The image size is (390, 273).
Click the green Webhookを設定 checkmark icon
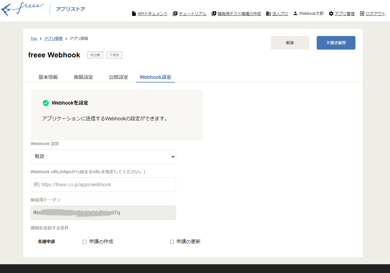pyautogui.click(x=46, y=103)
